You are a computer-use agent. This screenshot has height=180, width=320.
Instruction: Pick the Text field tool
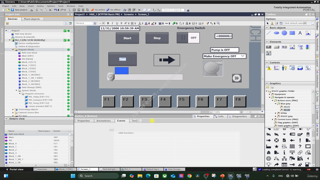click(300, 33)
